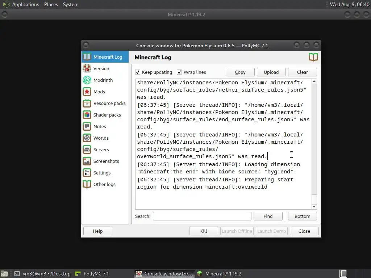The height and width of the screenshot is (278, 371).
Task: Click the clock date in top panel
Action: [350, 4]
